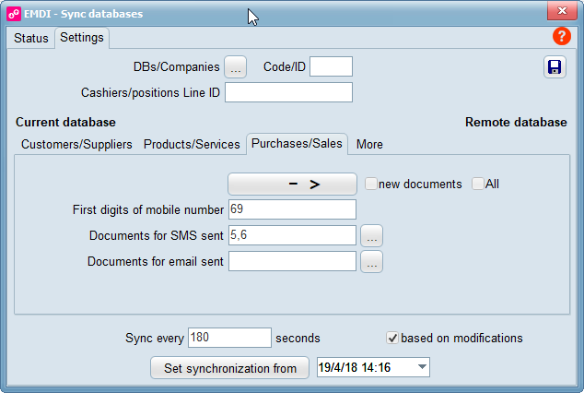This screenshot has height=393, width=584.
Task: Click the save floppy disk icon
Action: (555, 66)
